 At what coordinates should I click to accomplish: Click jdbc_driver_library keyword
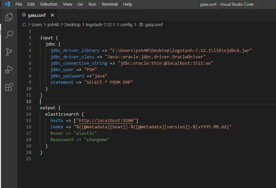click(x=75, y=51)
